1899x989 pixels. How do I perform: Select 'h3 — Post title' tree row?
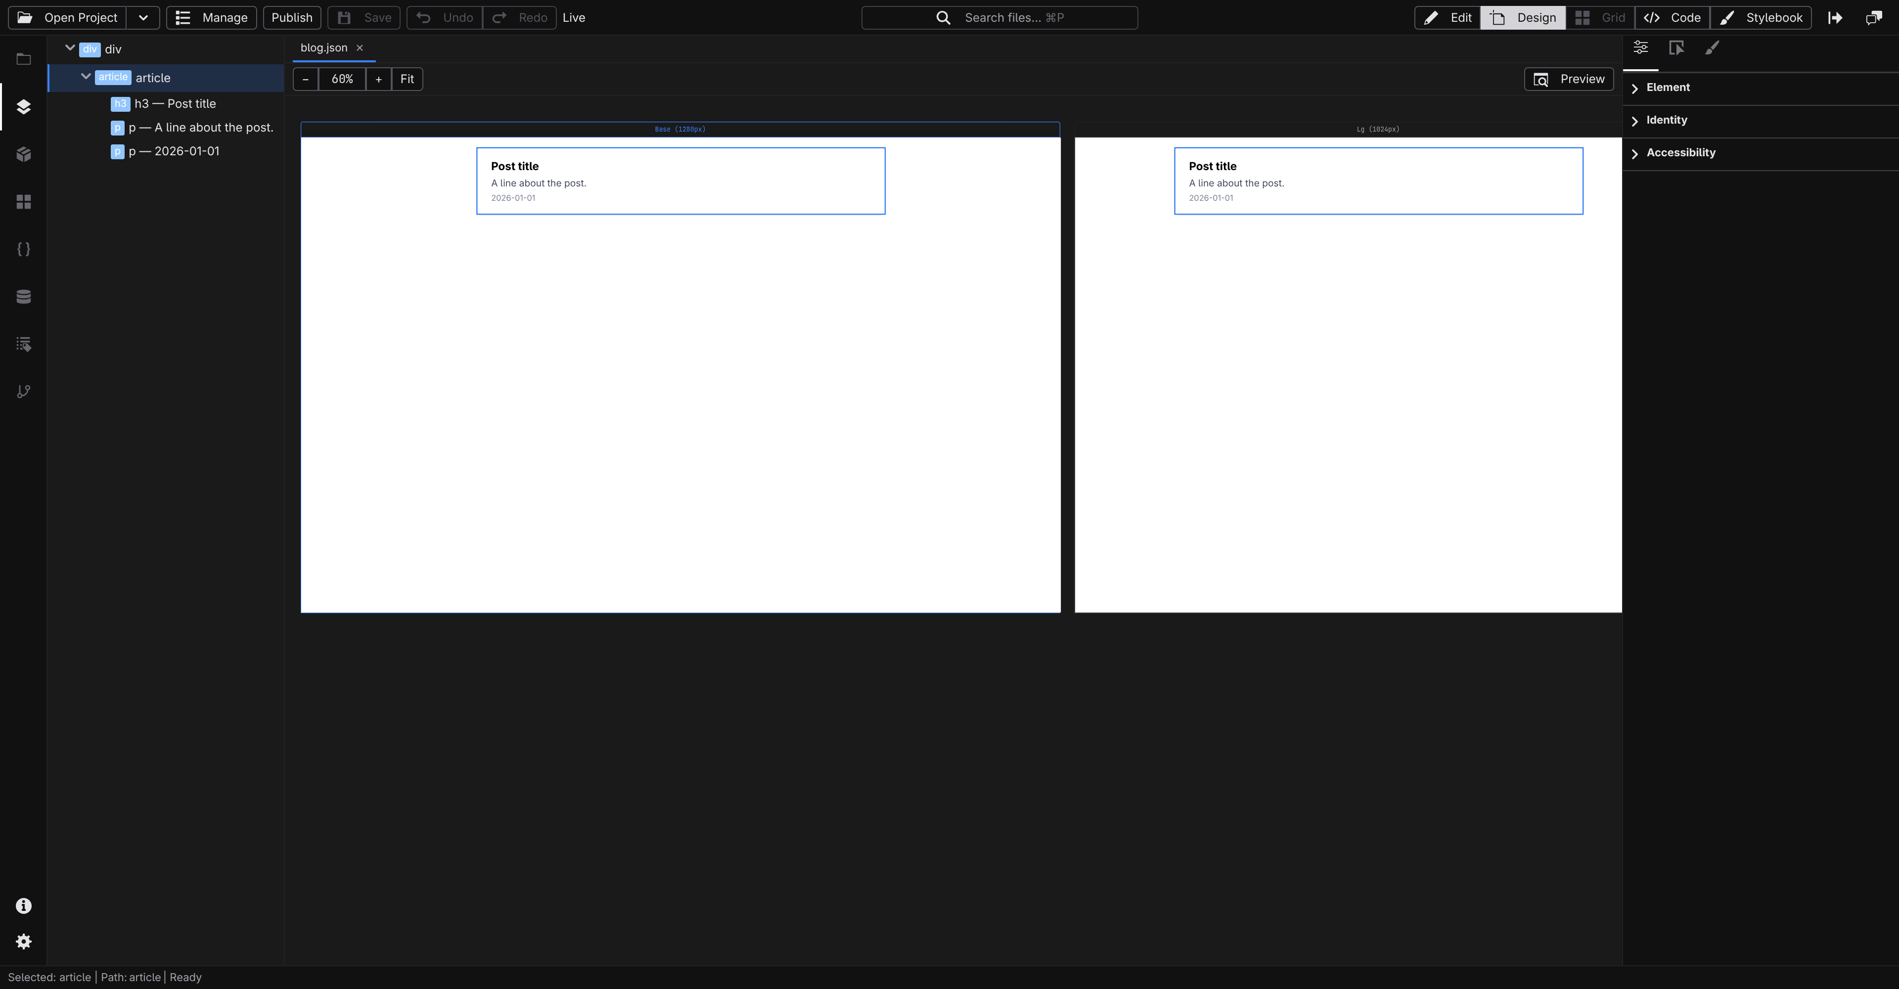coord(167,104)
